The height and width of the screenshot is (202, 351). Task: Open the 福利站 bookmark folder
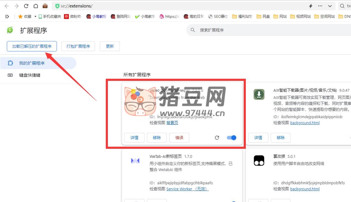(242, 17)
